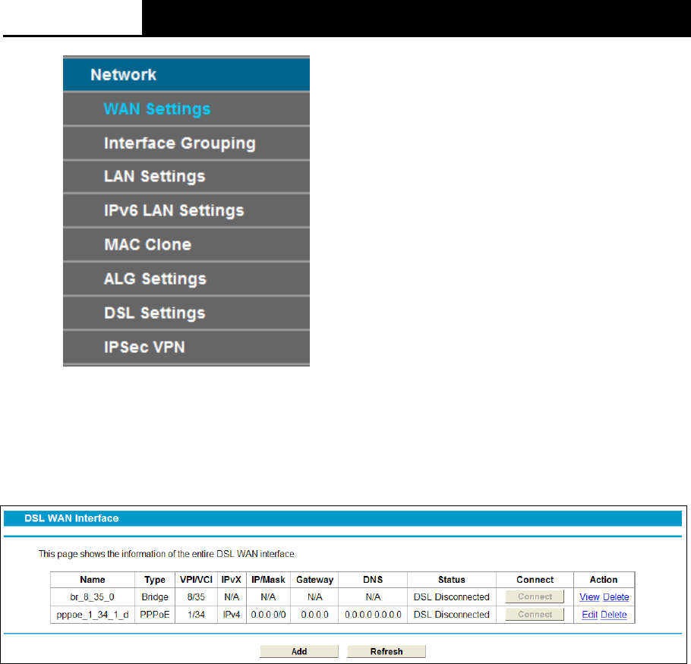Delete the pppoe_1_34_1_d PPPoE interface
691x664 pixels.
click(x=614, y=615)
